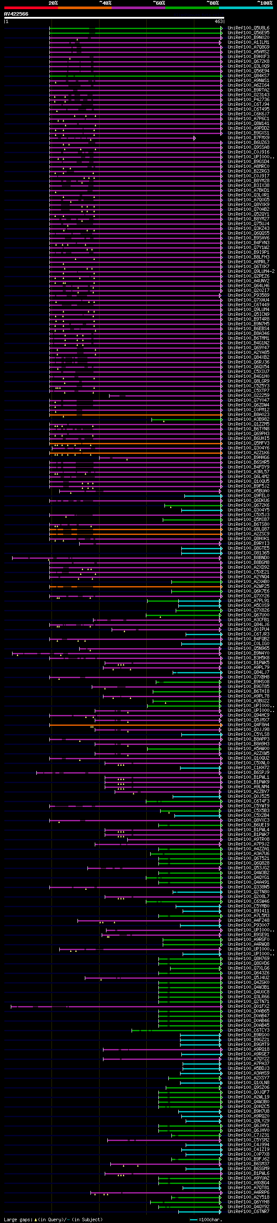Click the UniRef100_C0J9I6 label

(248, 152)
